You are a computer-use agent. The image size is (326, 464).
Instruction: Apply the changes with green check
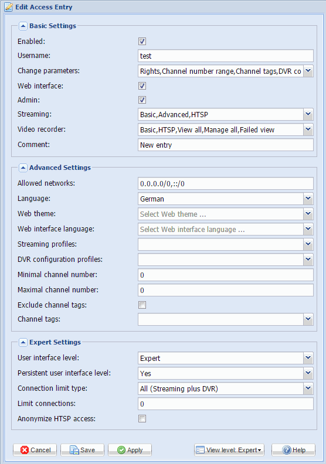click(130, 450)
